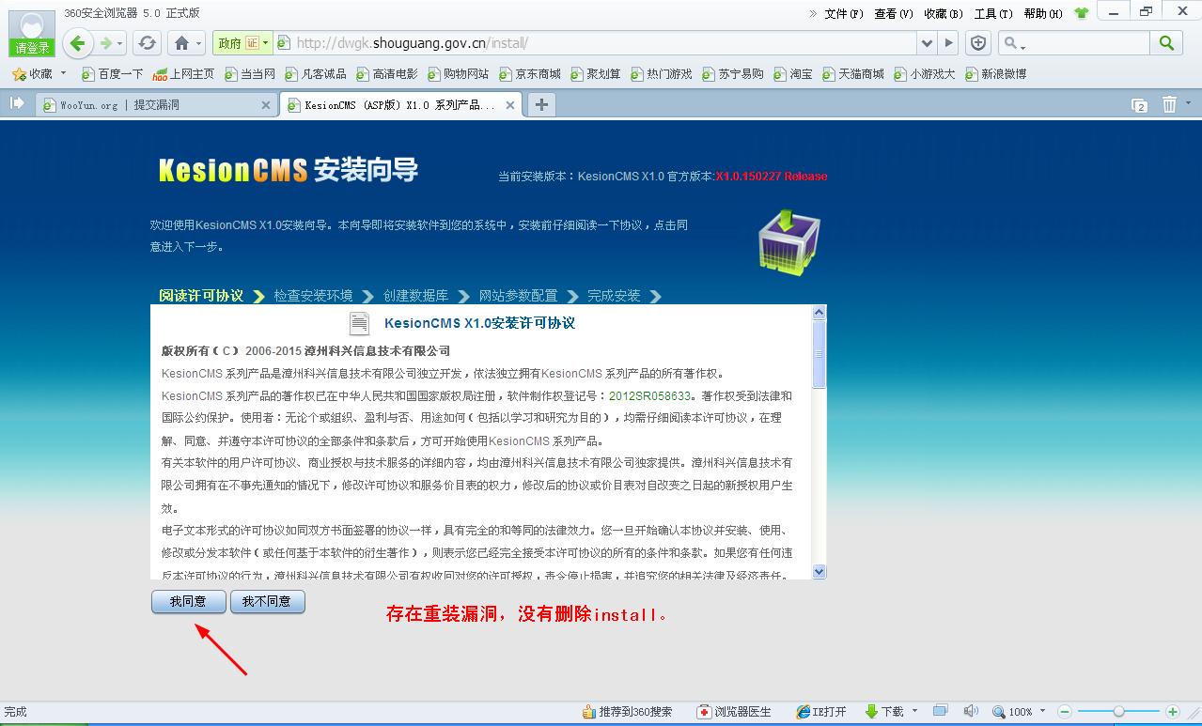Click the agreement scrollbar up arrow
This screenshot has height=726, width=1202.
820,312
